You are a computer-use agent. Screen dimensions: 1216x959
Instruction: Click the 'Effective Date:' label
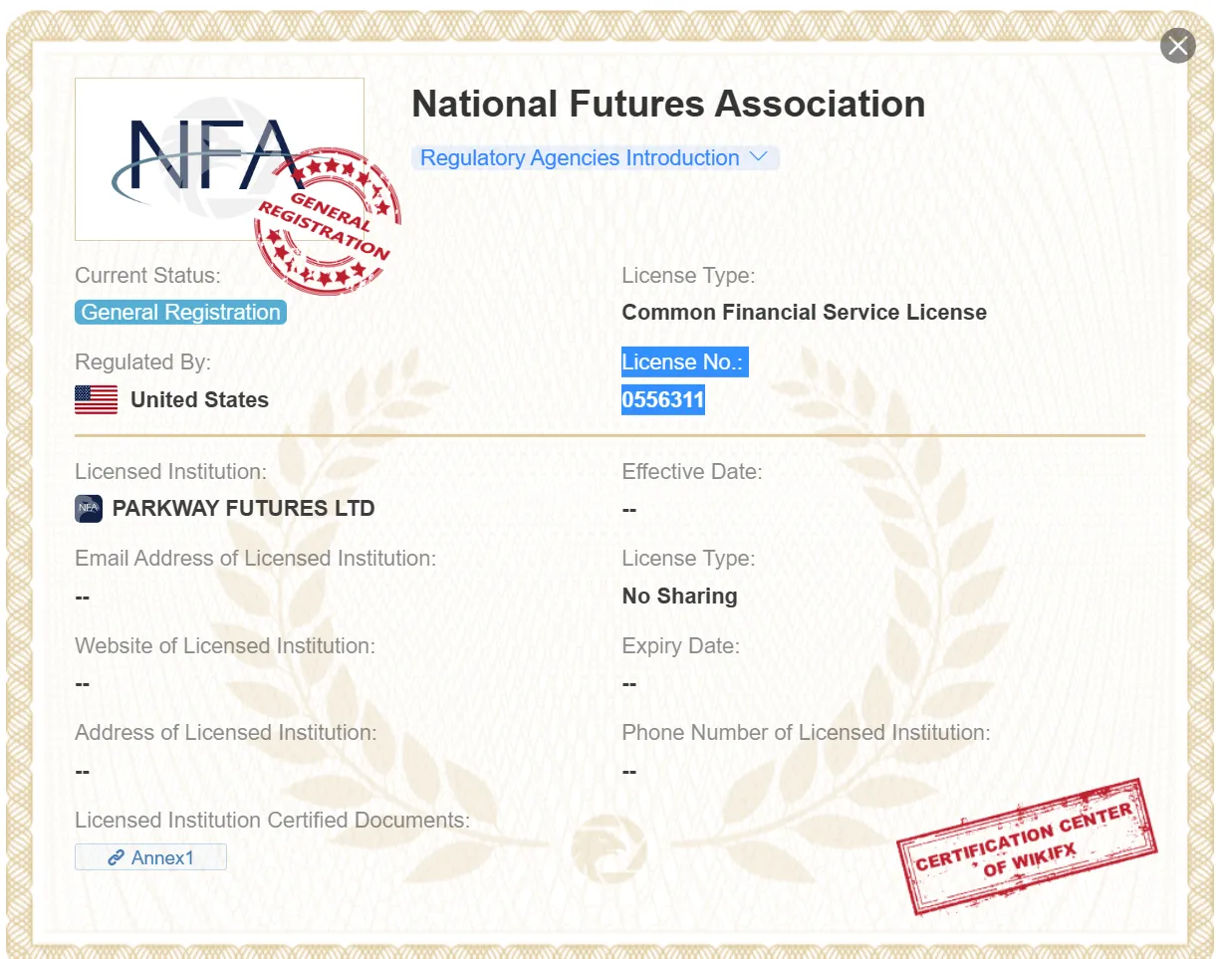[x=692, y=471]
